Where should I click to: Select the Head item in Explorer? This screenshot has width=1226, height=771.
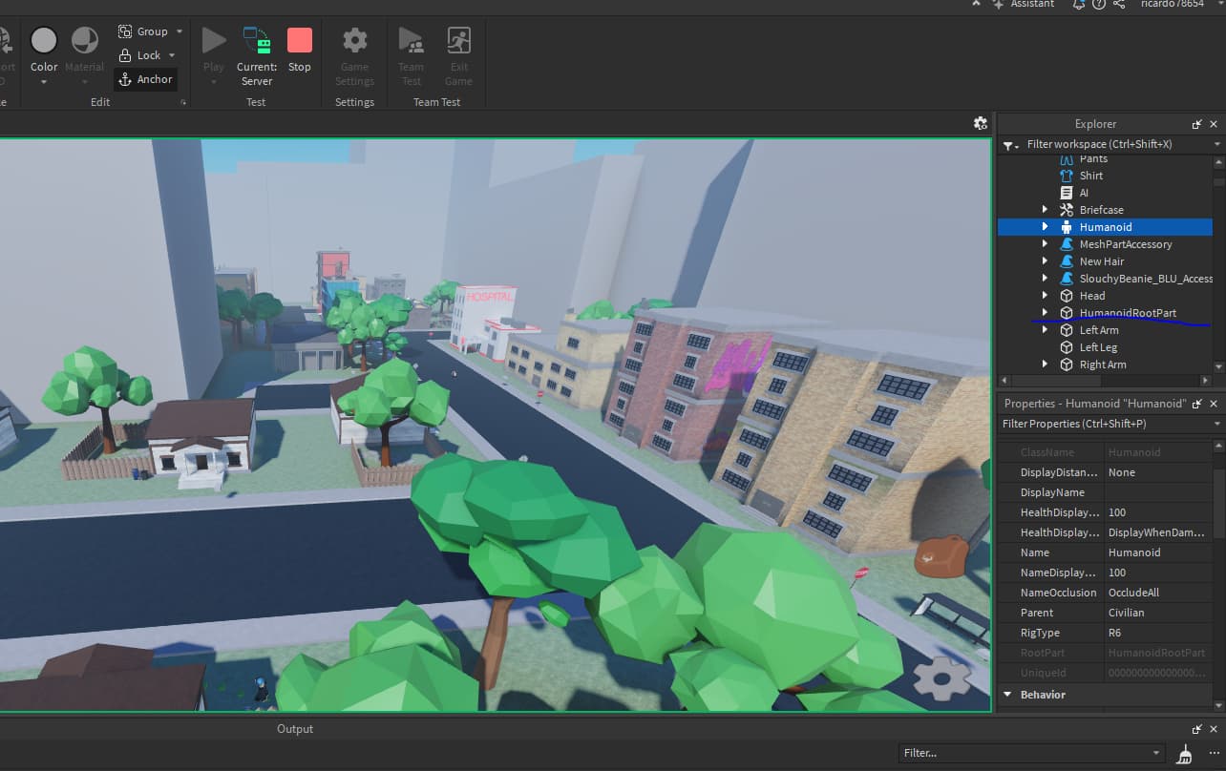point(1091,295)
